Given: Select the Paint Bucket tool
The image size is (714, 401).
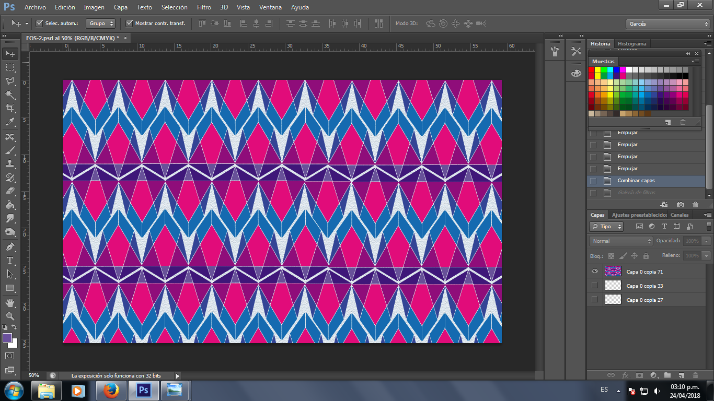Looking at the screenshot, I should click(10, 205).
